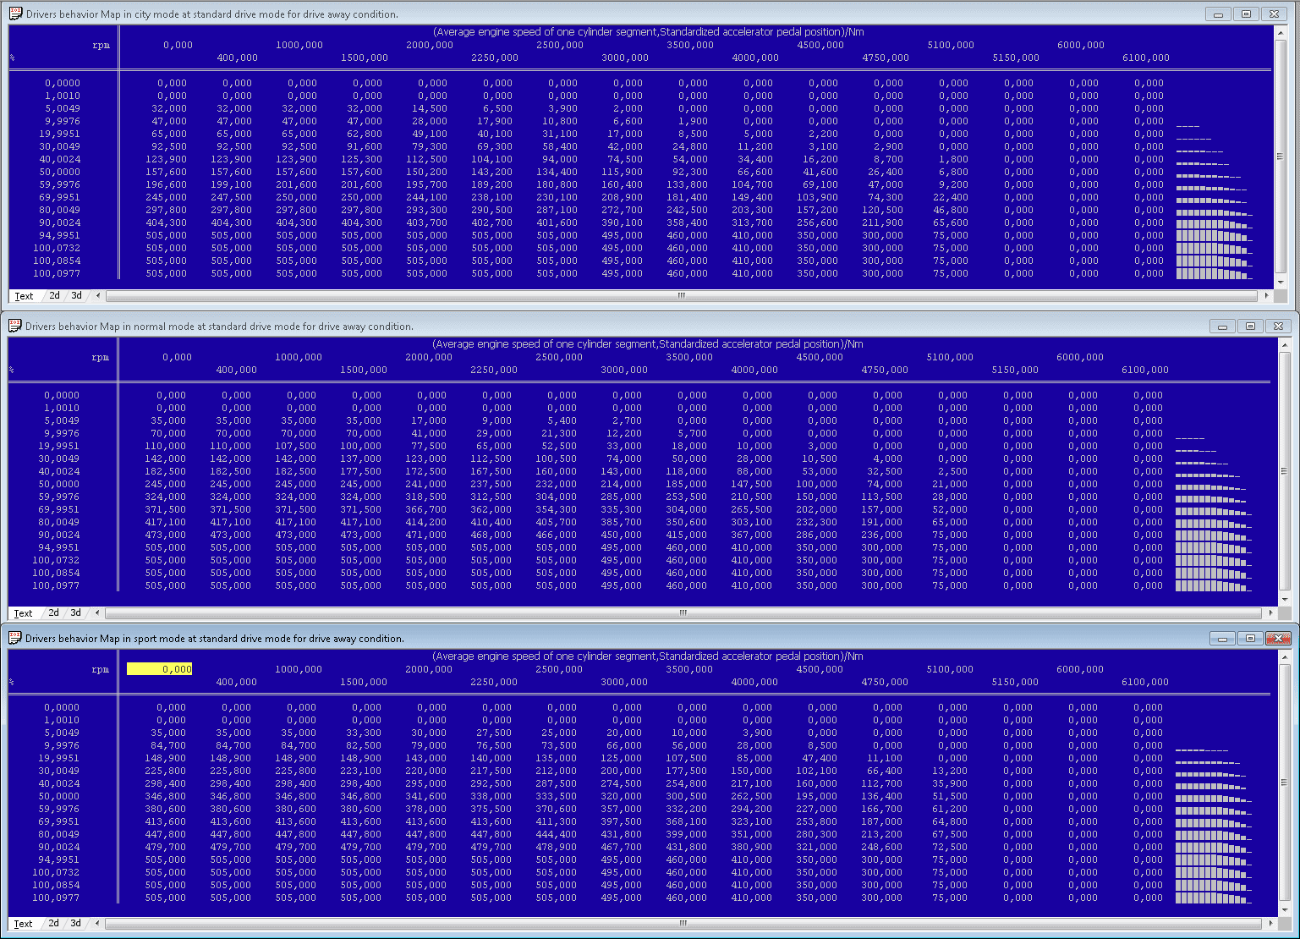Click the up scroll arrow in the normal mode window

tap(1285, 343)
